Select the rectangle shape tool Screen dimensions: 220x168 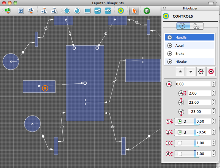point(87,11)
